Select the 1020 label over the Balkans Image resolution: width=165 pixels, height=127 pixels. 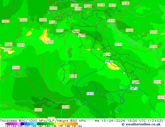pyautogui.click(x=130, y=30)
